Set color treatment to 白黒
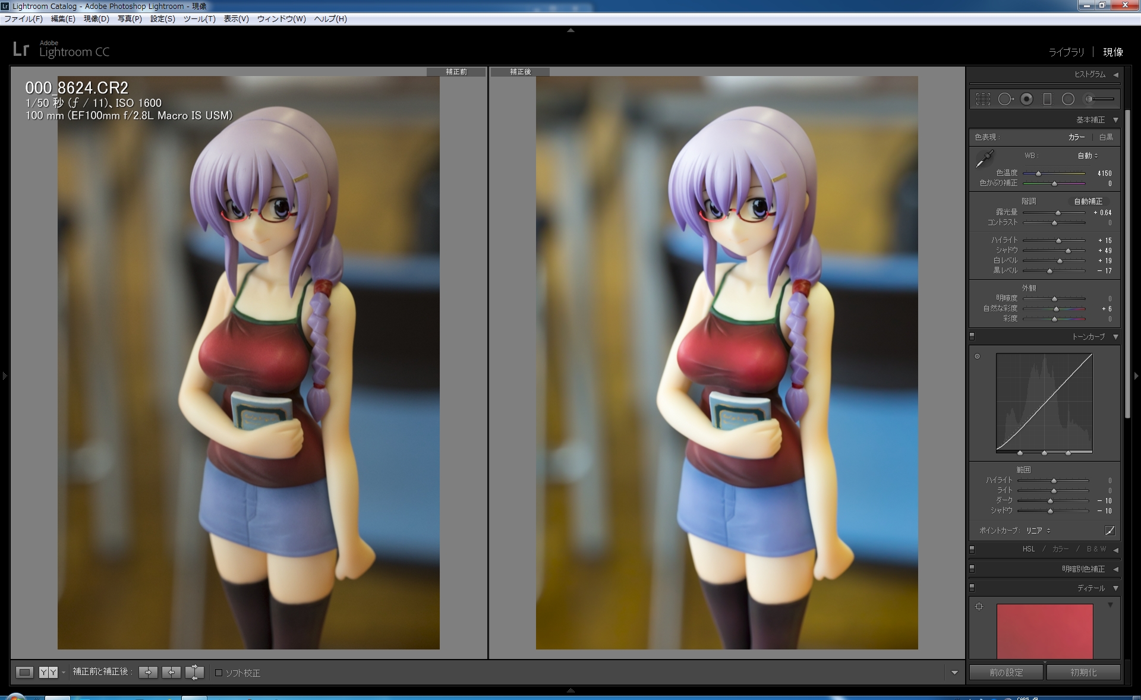Image resolution: width=1141 pixels, height=700 pixels. point(1106,137)
